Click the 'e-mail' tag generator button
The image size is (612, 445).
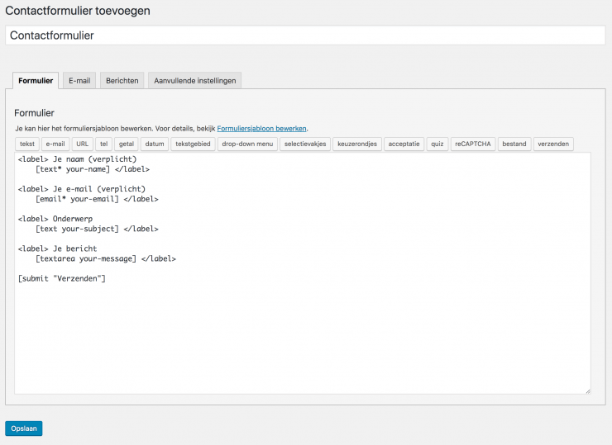click(55, 144)
